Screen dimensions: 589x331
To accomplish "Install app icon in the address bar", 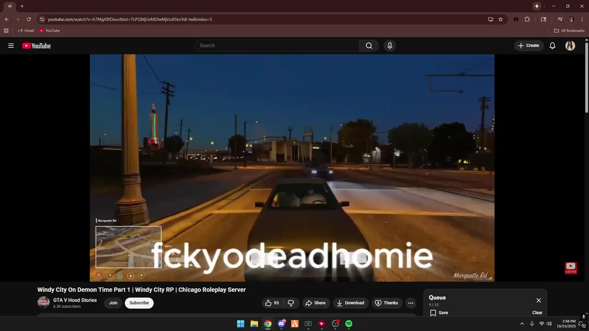I will click(491, 19).
